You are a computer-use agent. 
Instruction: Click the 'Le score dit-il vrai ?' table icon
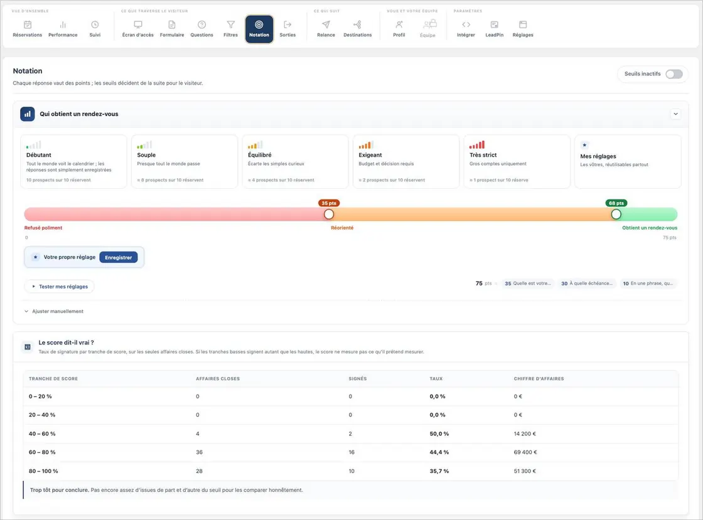point(28,347)
